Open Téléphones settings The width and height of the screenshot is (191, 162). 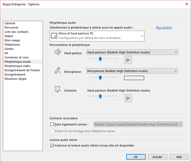[23, 45]
